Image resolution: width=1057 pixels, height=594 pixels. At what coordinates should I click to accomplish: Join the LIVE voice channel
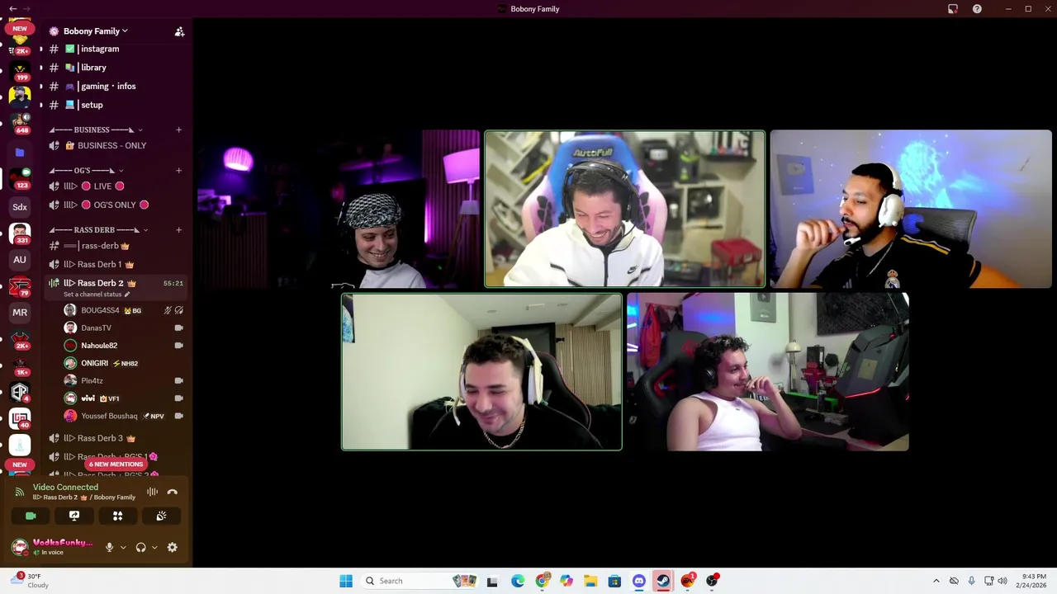tap(116, 186)
